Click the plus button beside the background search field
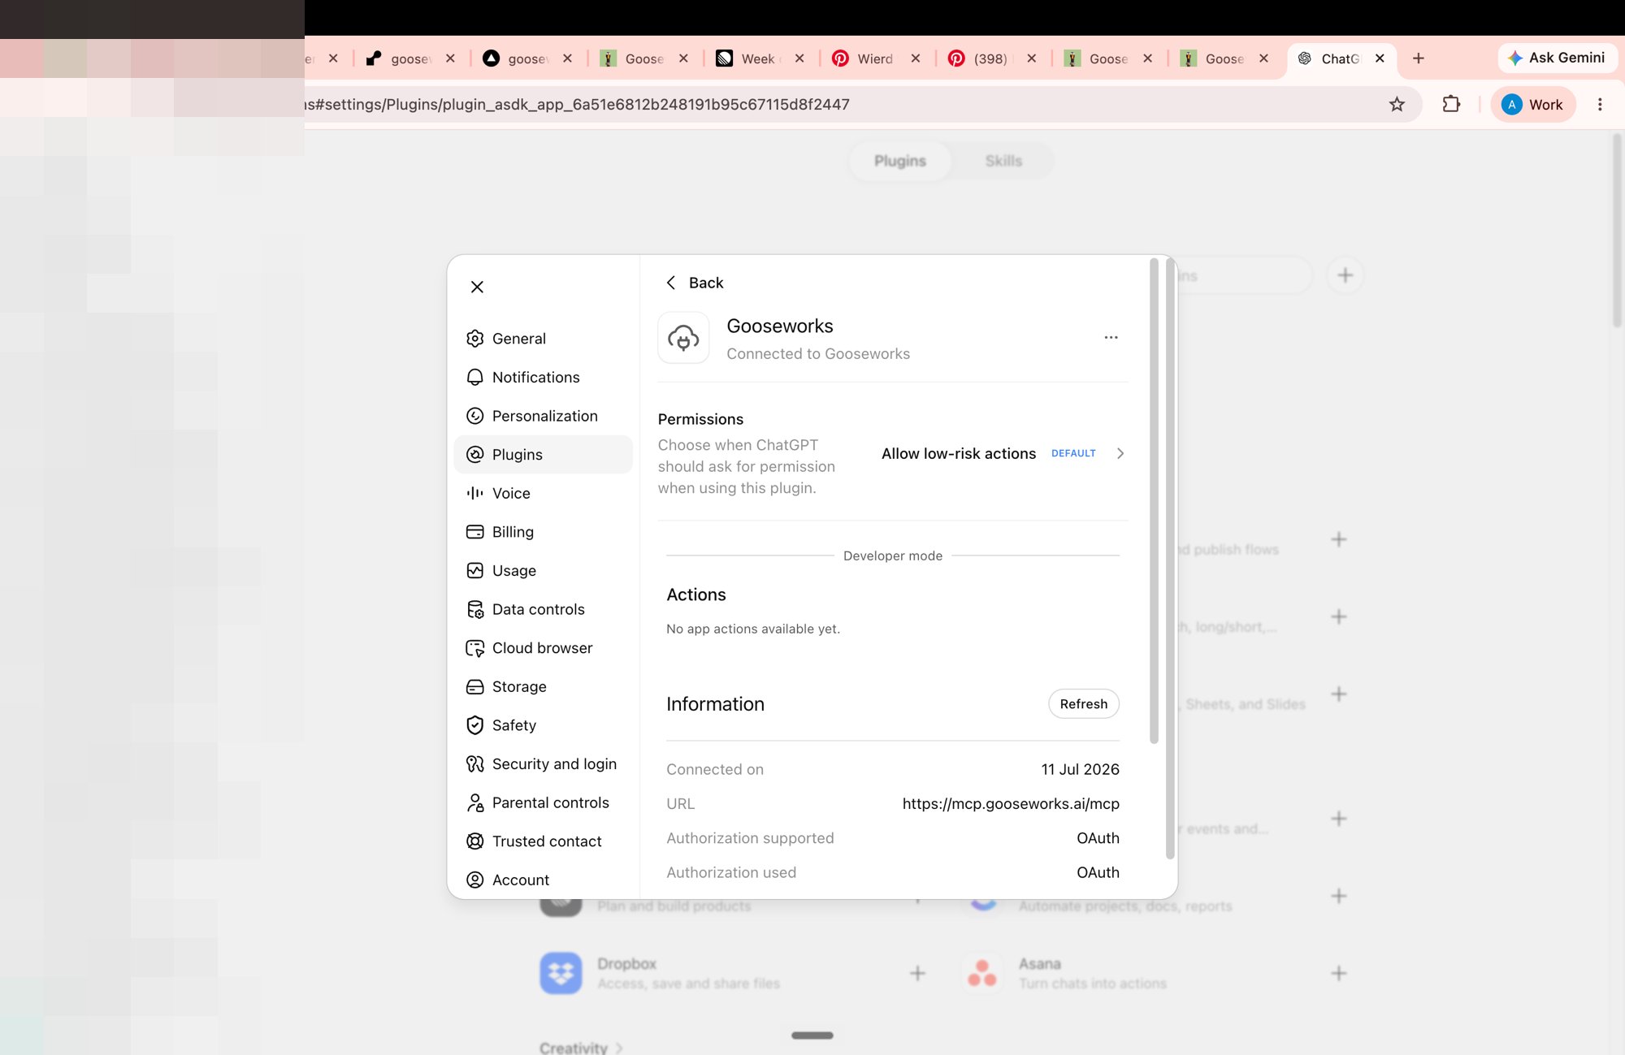The image size is (1625, 1055). tap(1345, 275)
